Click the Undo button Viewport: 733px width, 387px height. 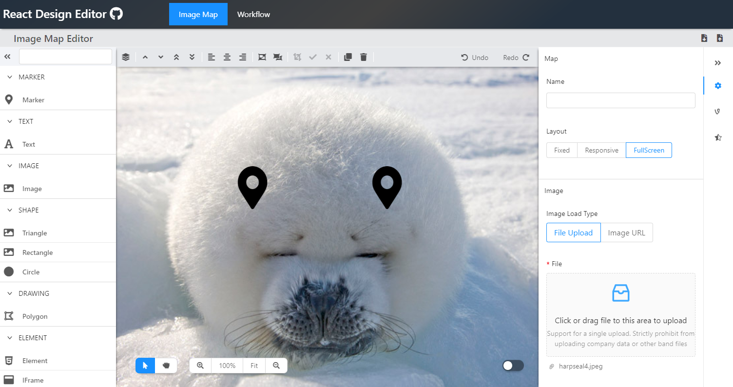coord(475,57)
